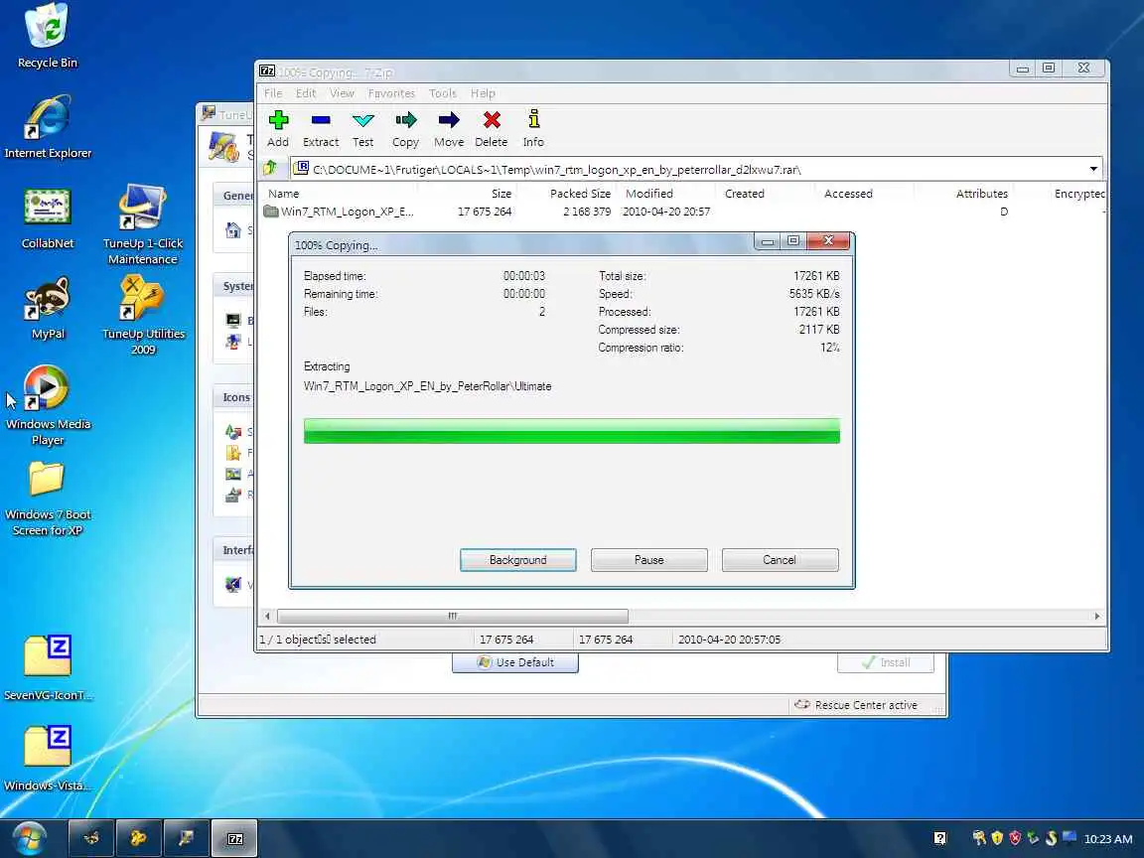Open the Edit menu in 7-Zip

(306, 93)
